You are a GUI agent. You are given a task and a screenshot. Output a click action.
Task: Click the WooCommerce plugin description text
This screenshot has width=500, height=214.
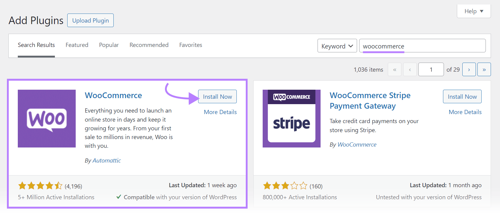coord(129,128)
